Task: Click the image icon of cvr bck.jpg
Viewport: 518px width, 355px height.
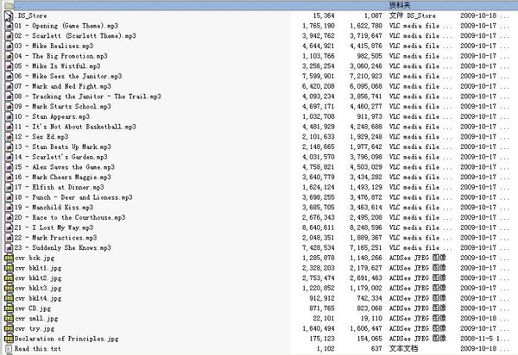Action: 9,258
